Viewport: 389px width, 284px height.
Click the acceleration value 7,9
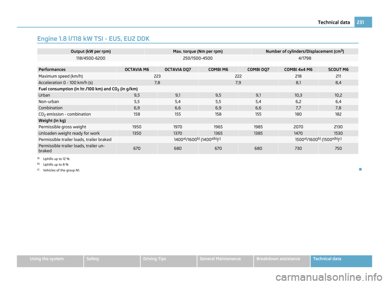click(238, 83)
